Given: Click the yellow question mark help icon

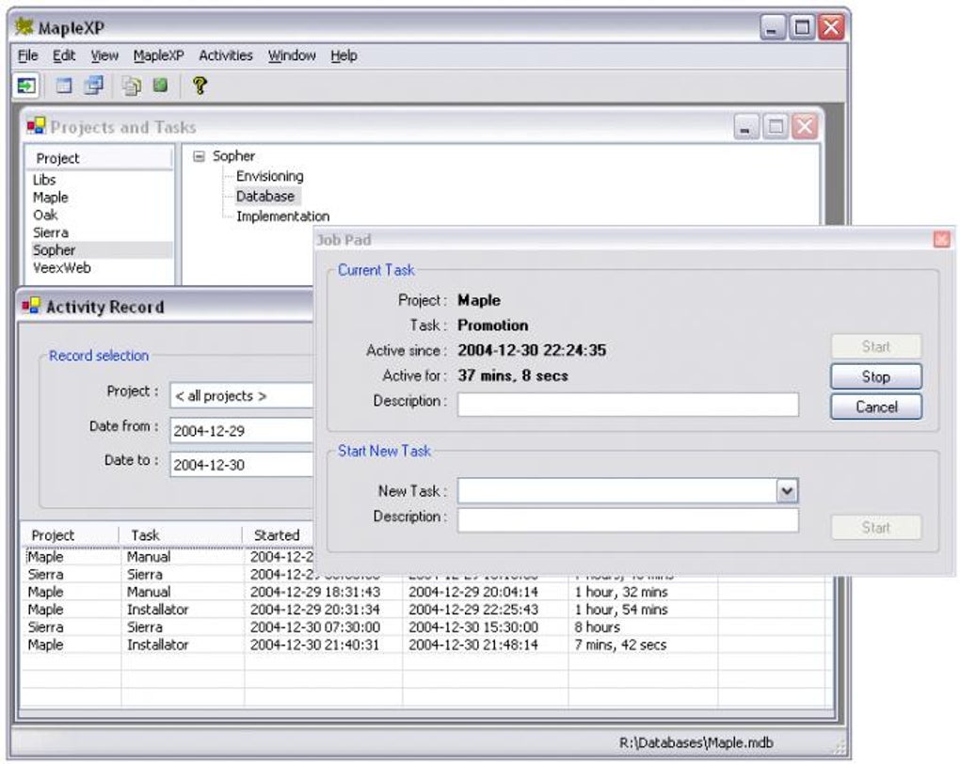Looking at the screenshot, I should pyautogui.click(x=199, y=86).
